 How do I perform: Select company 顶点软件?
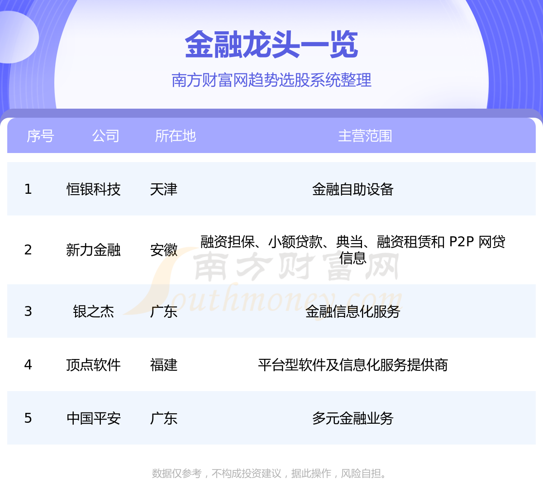93,365
